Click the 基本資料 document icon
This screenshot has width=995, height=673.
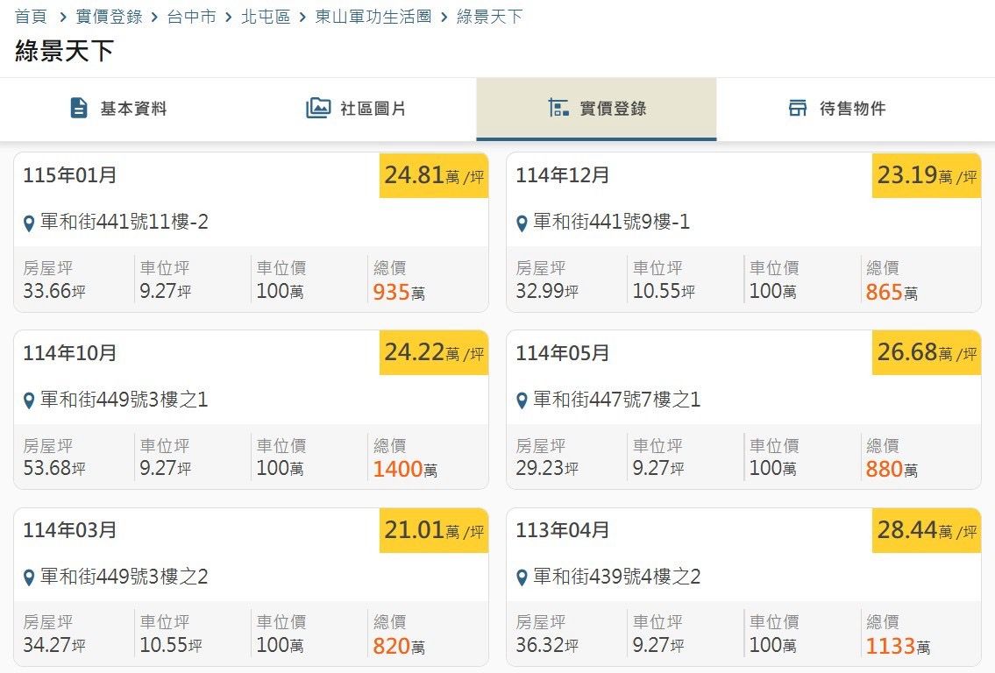pos(79,109)
